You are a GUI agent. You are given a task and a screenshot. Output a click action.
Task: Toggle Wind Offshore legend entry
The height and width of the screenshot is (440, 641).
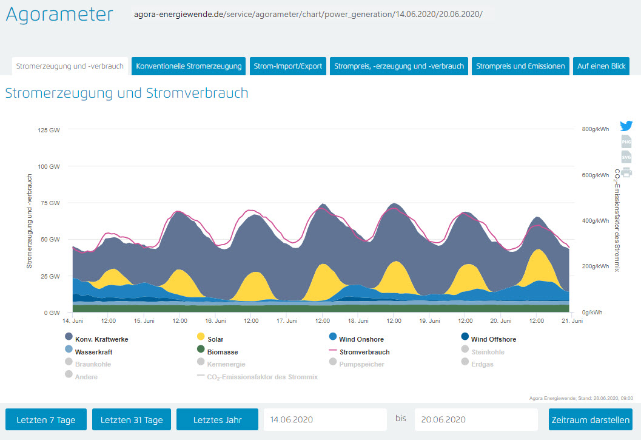[x=493, y=339]
